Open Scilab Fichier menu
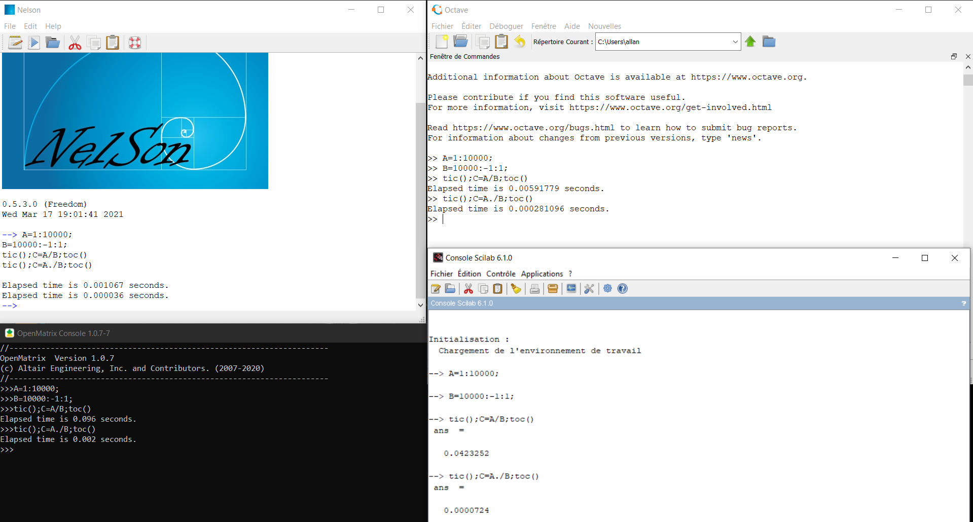This screenshot has width=973, height=522. click(442, 274)
